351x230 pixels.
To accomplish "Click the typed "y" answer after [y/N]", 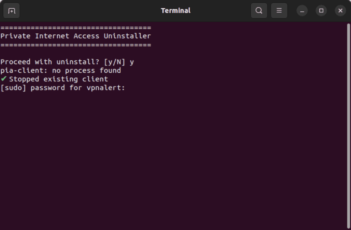I will tap(132, 62).
